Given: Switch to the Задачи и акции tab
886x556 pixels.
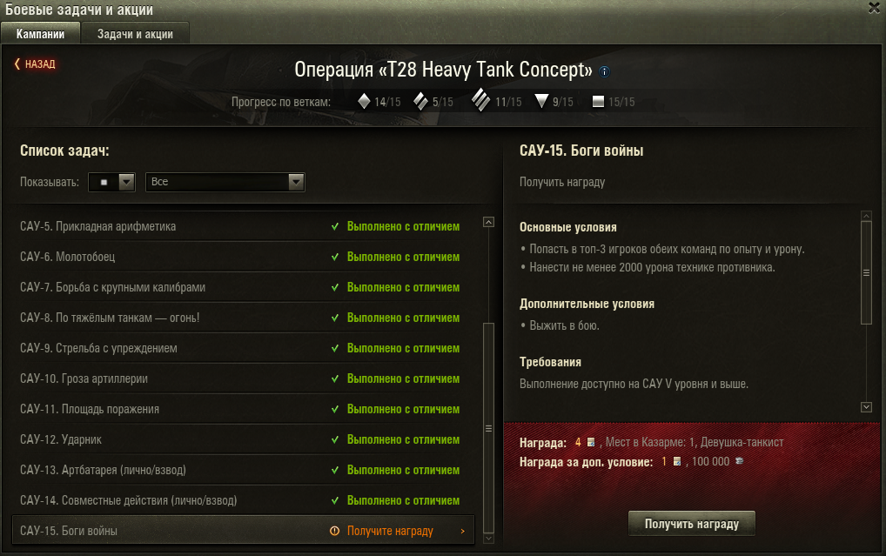Looking at the screenshot, I should click(x=135, y=34).
